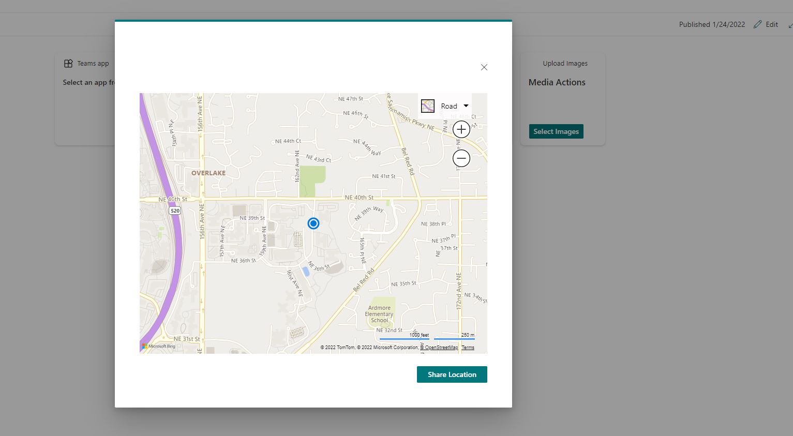Click the Edit pencil icon
This screenshot has height=436, width=793.
(757, 24)
